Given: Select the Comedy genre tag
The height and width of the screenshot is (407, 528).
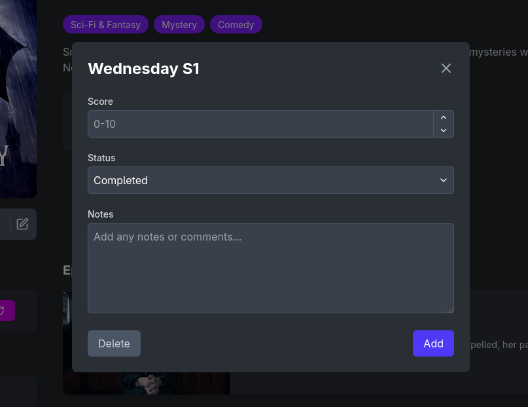Looking at the screenshot, I should coord(236,25).
